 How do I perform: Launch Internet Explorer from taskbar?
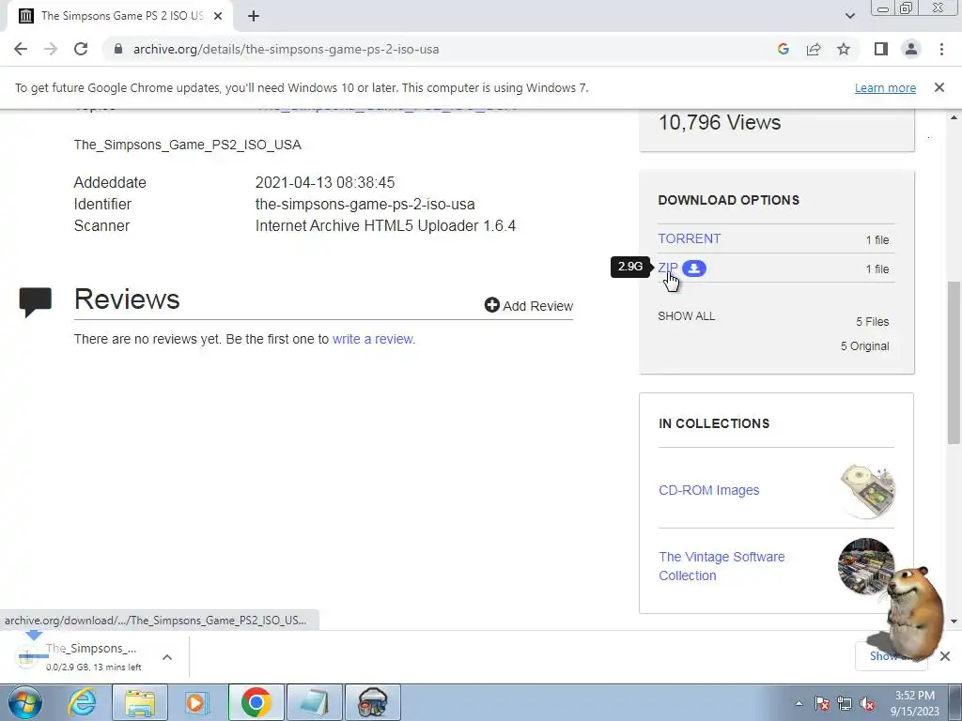82,702
